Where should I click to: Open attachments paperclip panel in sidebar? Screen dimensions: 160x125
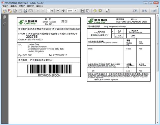(4, 24)
